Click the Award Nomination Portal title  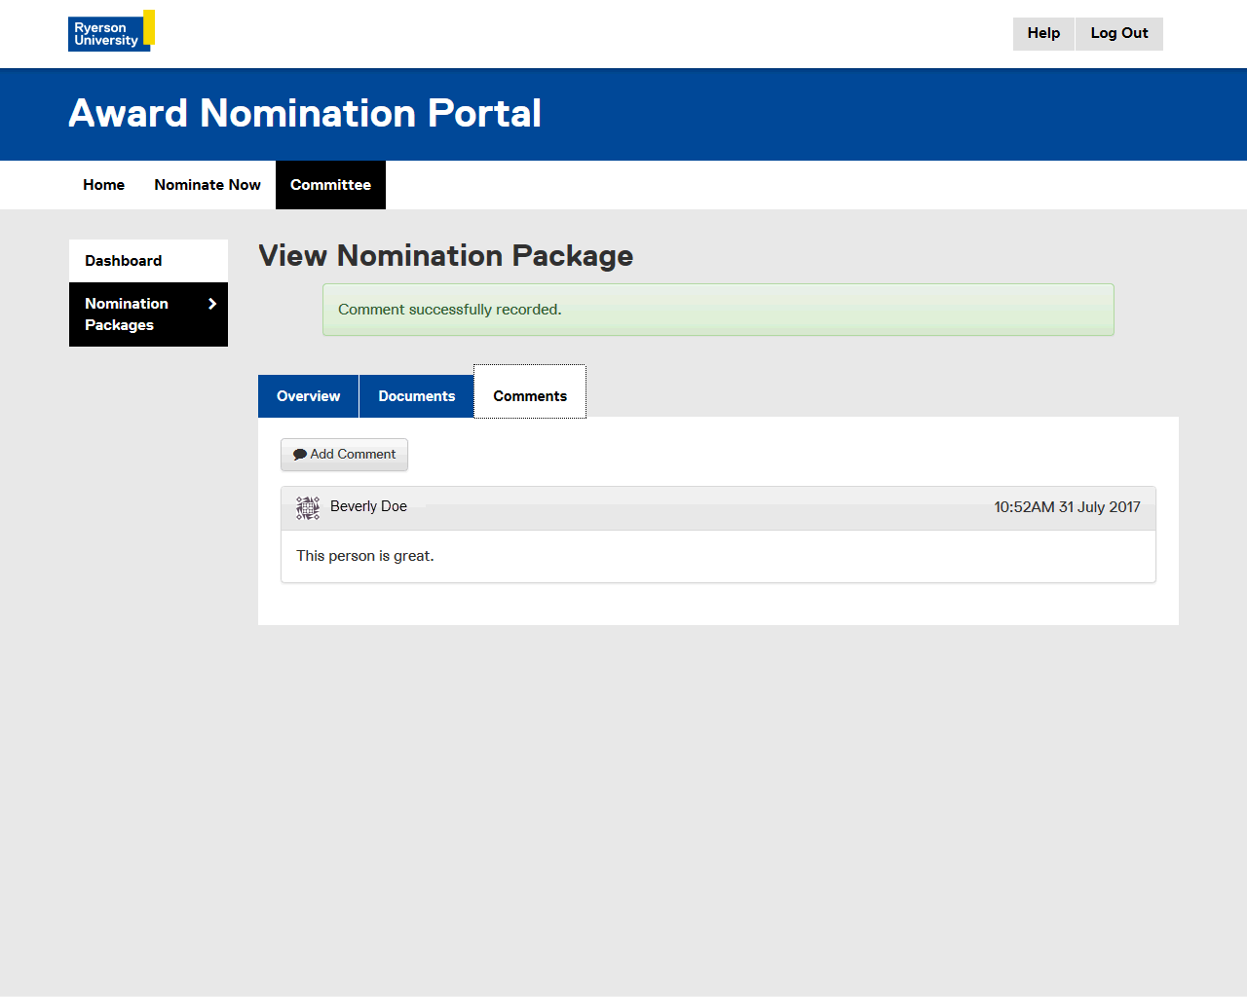coord(305,114)
